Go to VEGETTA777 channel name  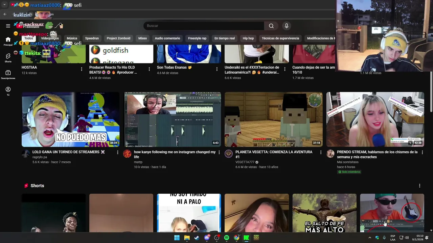tap(245, 162)
